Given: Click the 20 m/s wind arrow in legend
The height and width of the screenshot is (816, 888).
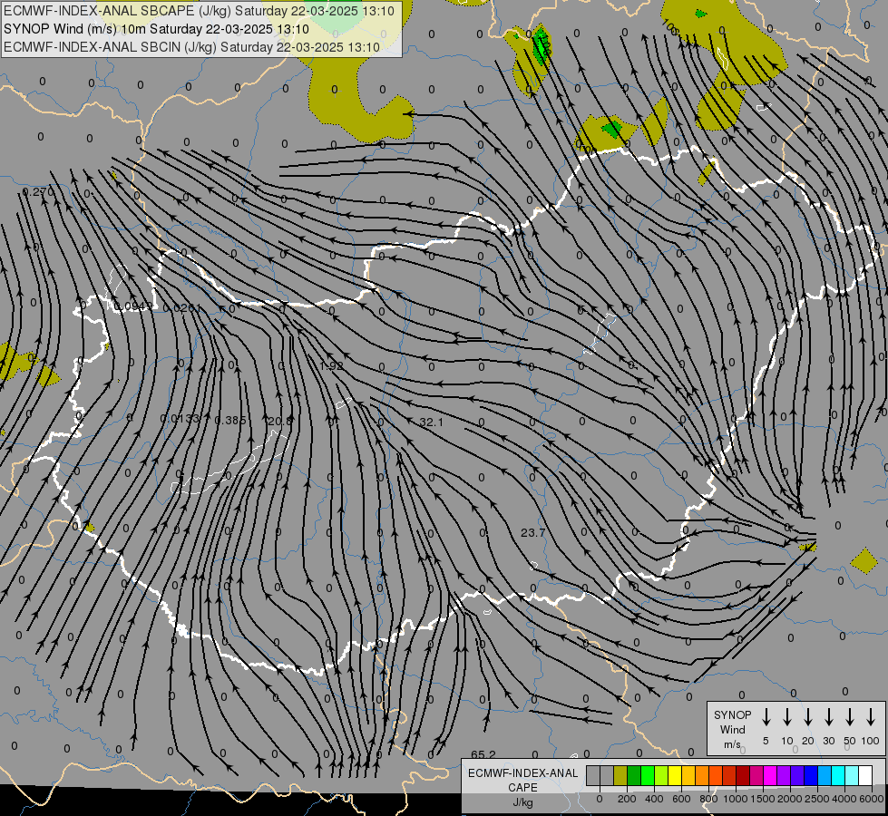Looking at the screenshot, I should pyautogui.click(x=808, y=717).
